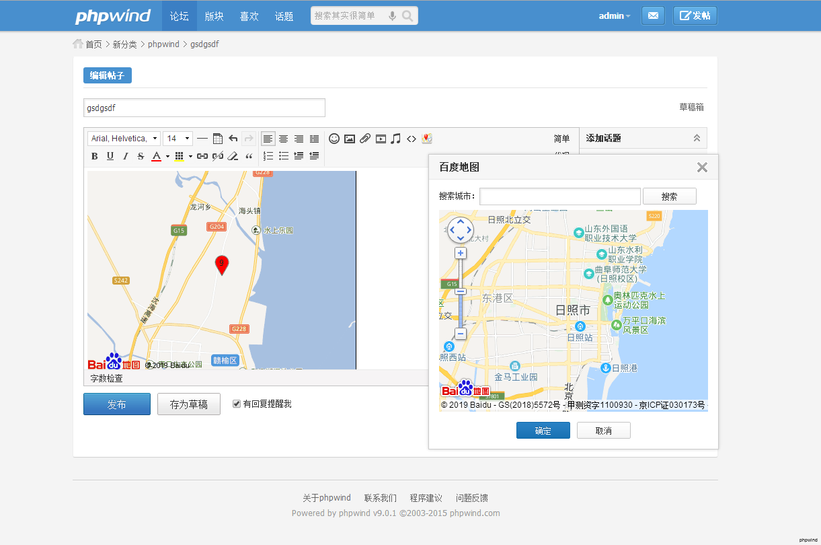Open the font family dropdown
The image size is (821, 545).
tap(124, 139)
